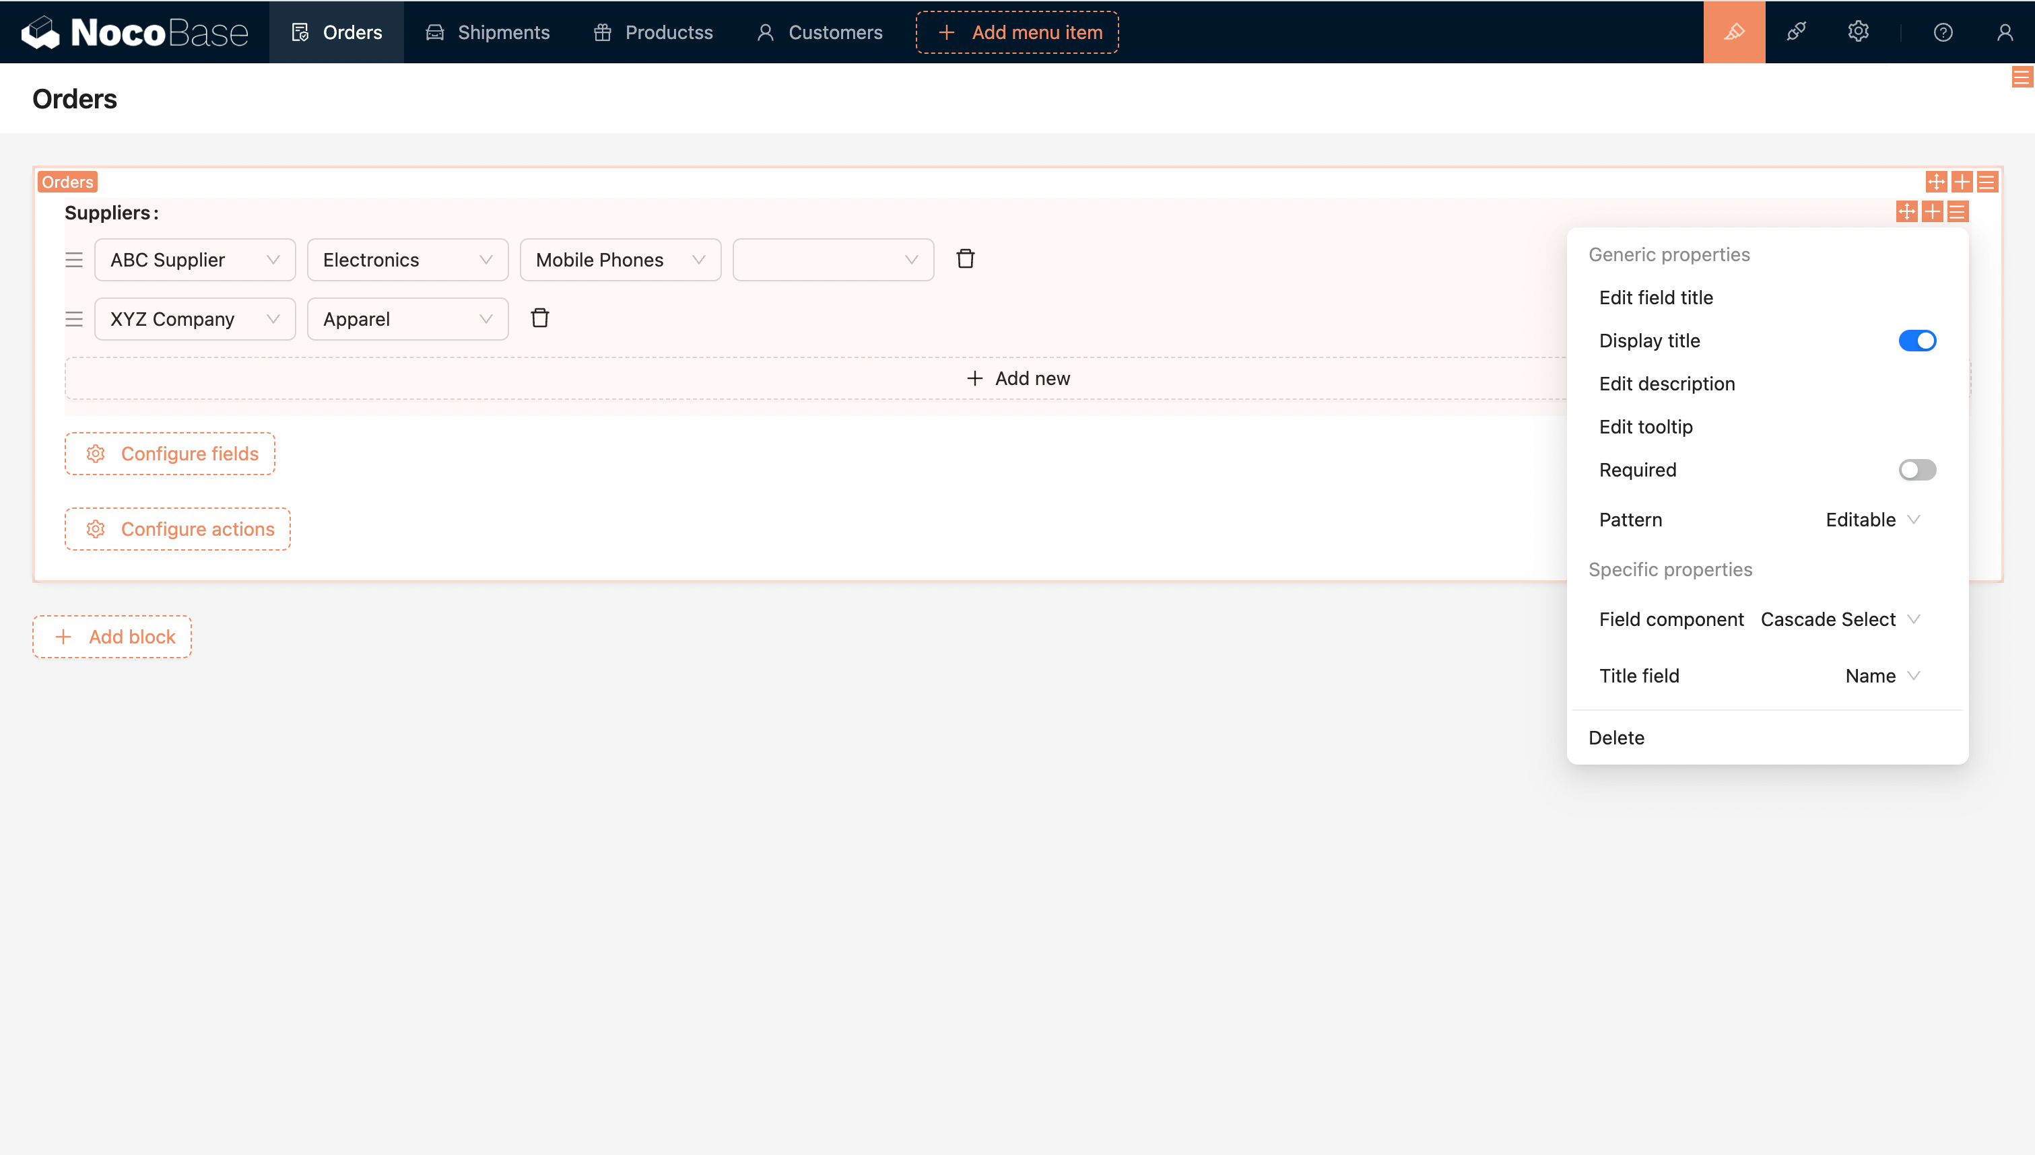Open the settings gear in top bar
This screenshot has width=2035, height=1155.
point(1858,32)
